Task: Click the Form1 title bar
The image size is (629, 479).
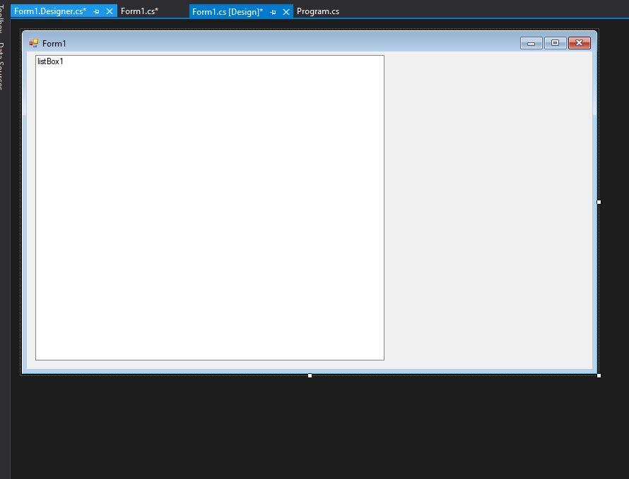Action: pyautogui.click(x=283, y=43)
